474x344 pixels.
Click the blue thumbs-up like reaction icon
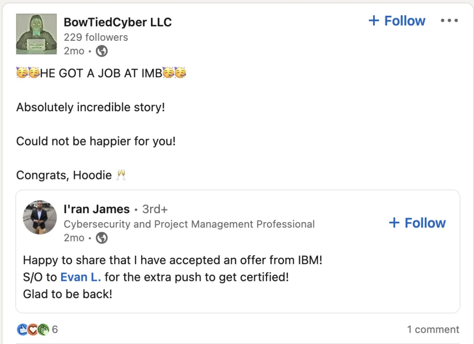tap(22, 329)
